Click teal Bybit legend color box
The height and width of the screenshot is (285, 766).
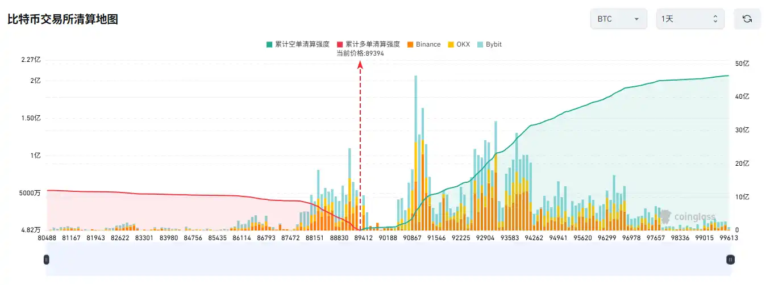pos(480,44)
